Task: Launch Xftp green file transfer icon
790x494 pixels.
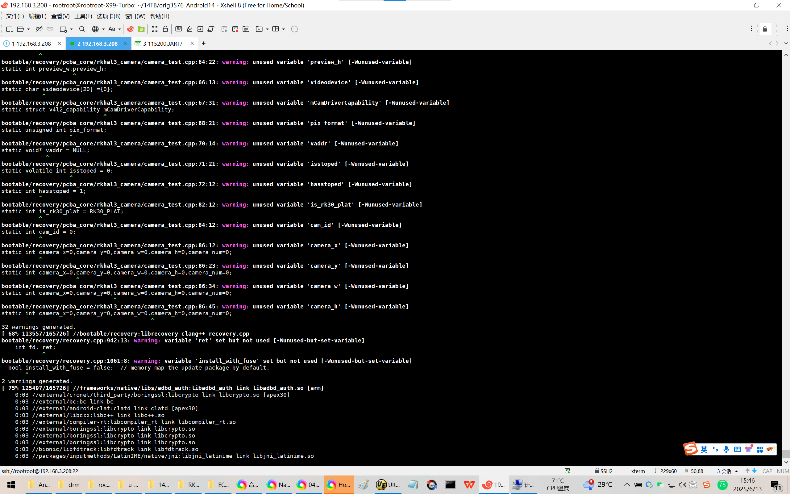Action: 141,29
